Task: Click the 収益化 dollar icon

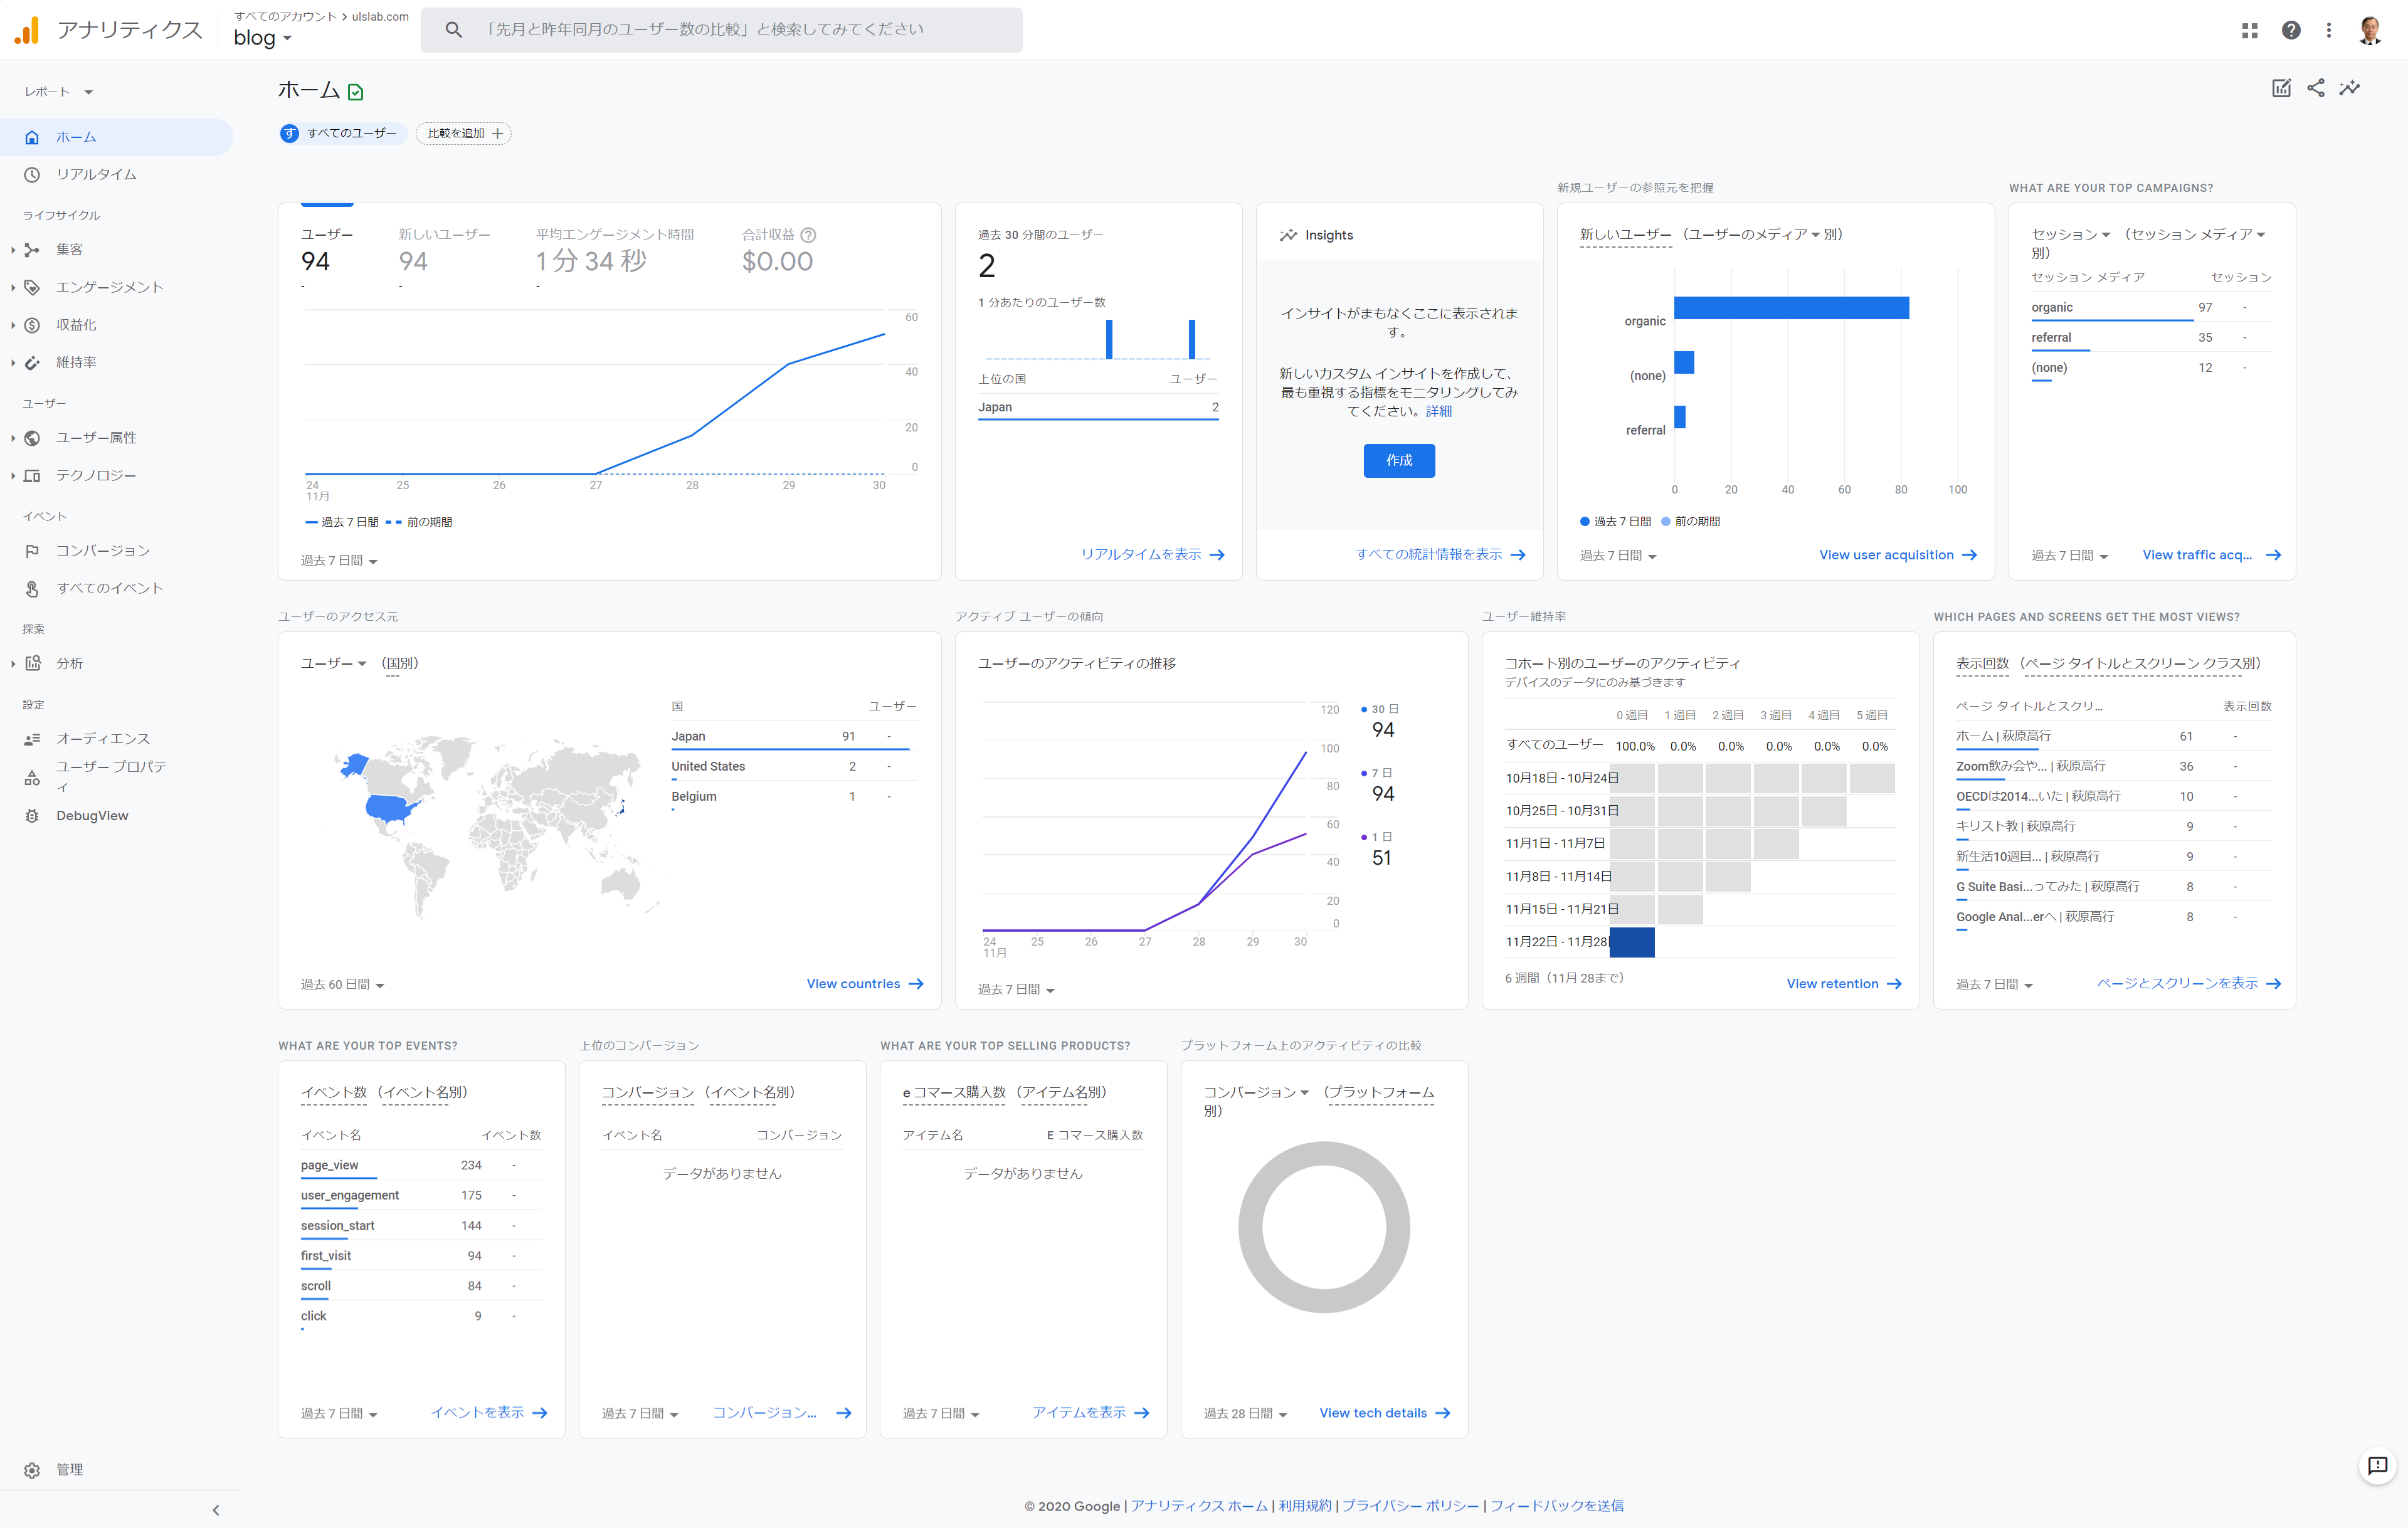Action: [x=32, y=325]
